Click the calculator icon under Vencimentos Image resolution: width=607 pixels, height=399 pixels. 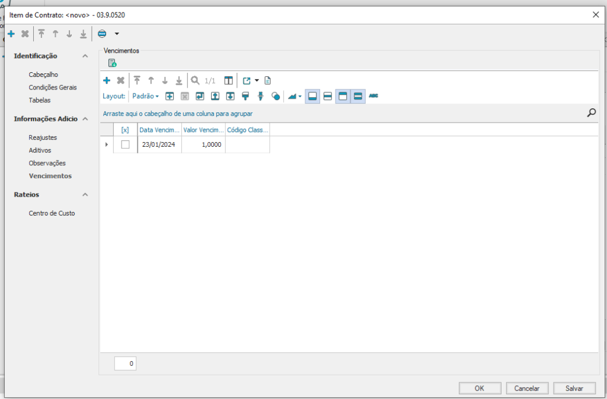coord(112,63)
